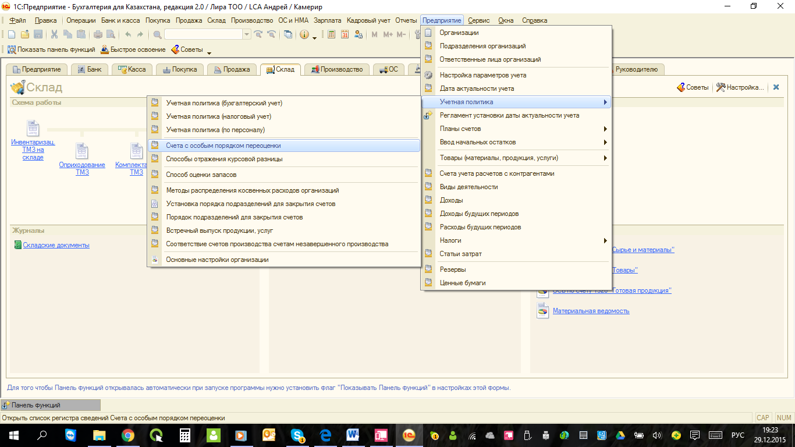The image size is (795, 447).
Task: Select Учетная политика (бухгалтерский учет)
Action: pos(284,103)
